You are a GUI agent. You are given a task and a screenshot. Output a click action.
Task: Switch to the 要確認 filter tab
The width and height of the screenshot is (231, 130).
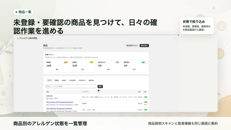click(x=57, y=80)
